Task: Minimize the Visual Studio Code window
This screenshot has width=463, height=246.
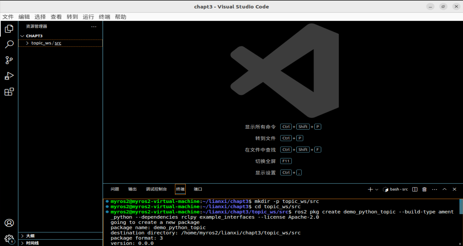Action: click(x=430, y=7)
